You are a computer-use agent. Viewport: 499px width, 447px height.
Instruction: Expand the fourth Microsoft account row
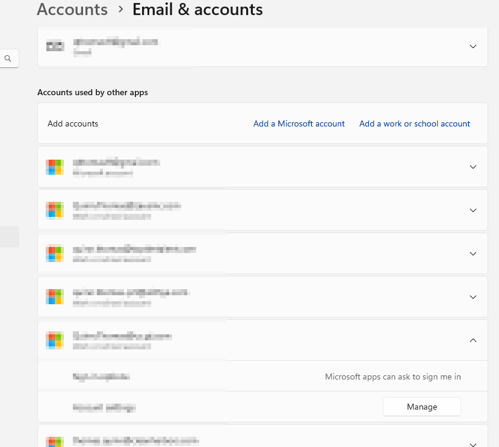pyautogui.click(x=473, y=297)
